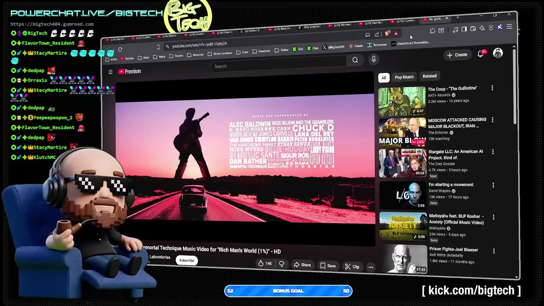Open YouTube notifications bell
544x306 pixels.
click(481, 54)
